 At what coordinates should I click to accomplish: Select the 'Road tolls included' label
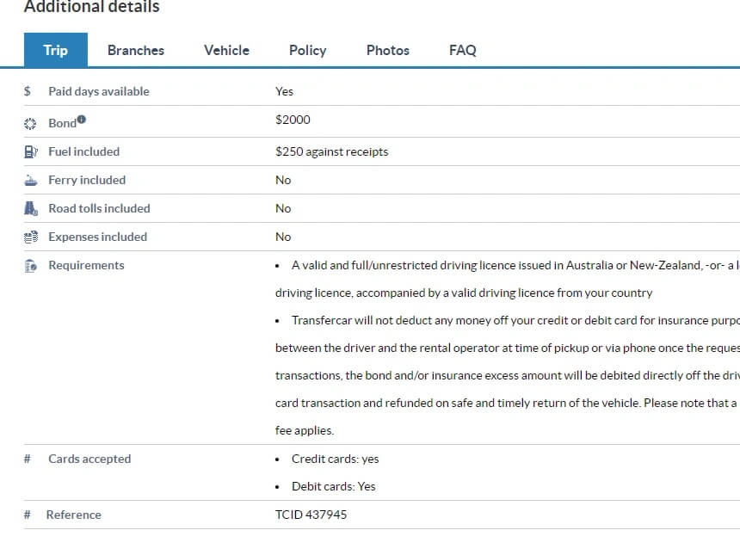click(99, 208)
